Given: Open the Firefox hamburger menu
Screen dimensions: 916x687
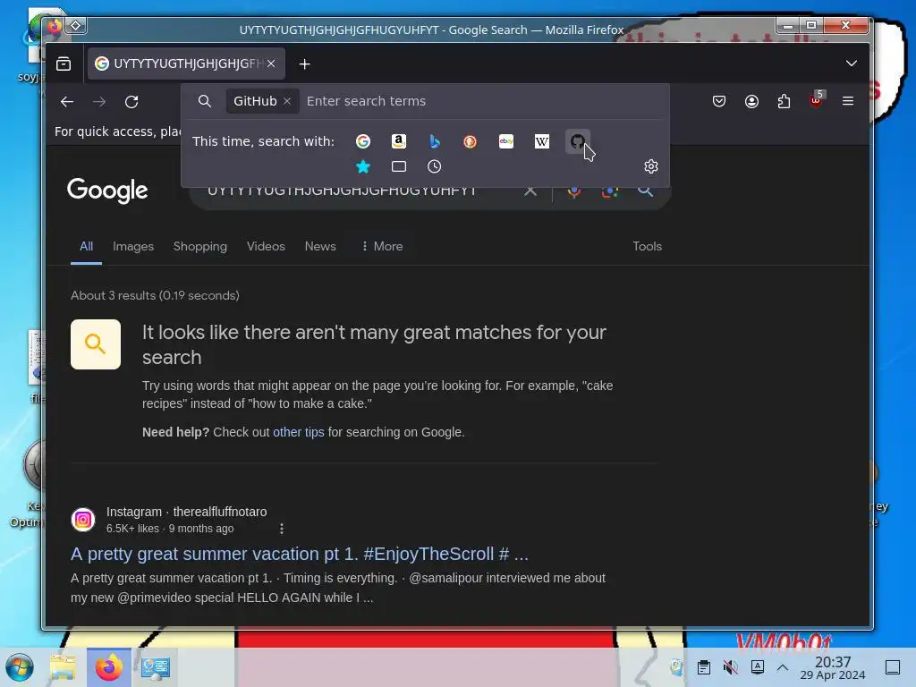Looking at the screenshot, I should click(x=848, y=101).
